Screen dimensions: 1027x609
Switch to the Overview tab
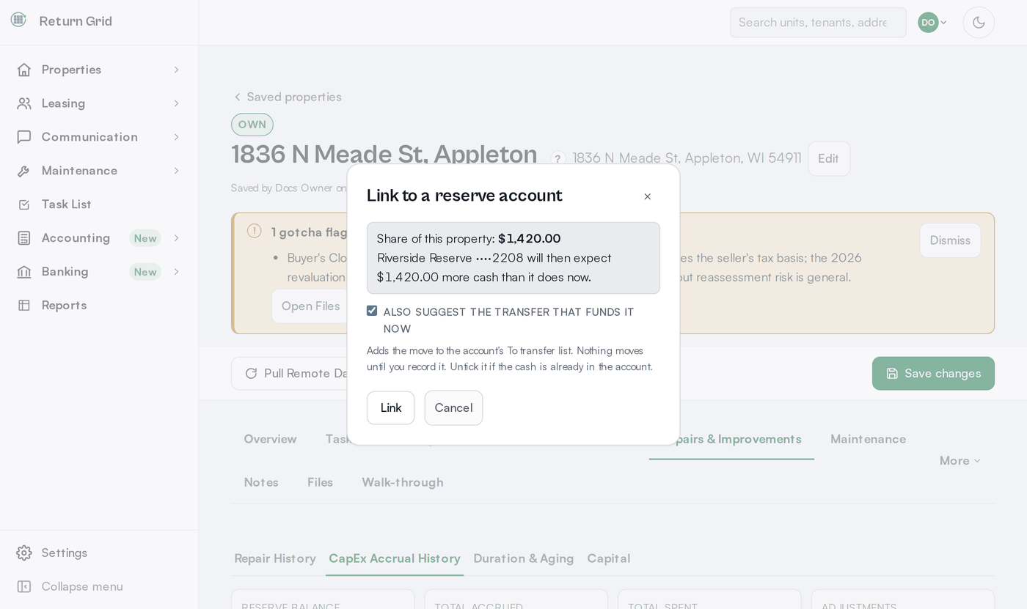pos(270,439)
